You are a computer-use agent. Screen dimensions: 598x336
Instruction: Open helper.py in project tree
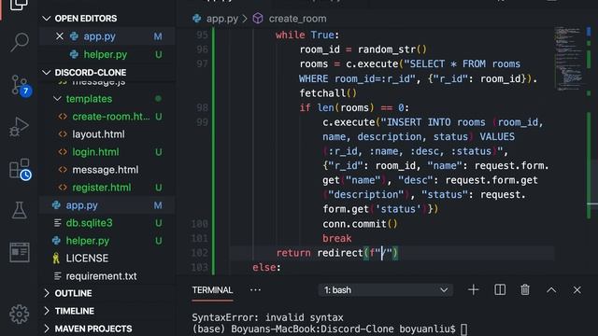click(87, 241)
